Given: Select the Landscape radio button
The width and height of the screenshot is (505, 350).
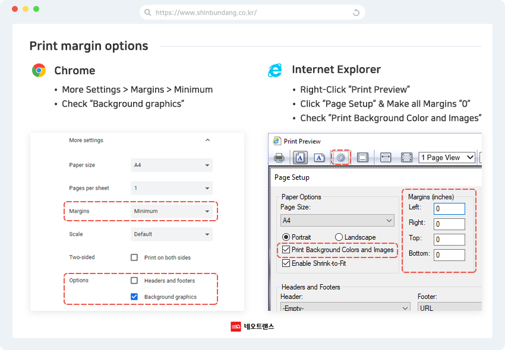Looking at the screenshot, I should click(339, 237).
